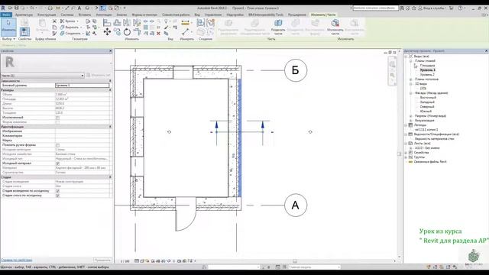
Task: Select the Mirror pick axis tool
Action: 127,22
